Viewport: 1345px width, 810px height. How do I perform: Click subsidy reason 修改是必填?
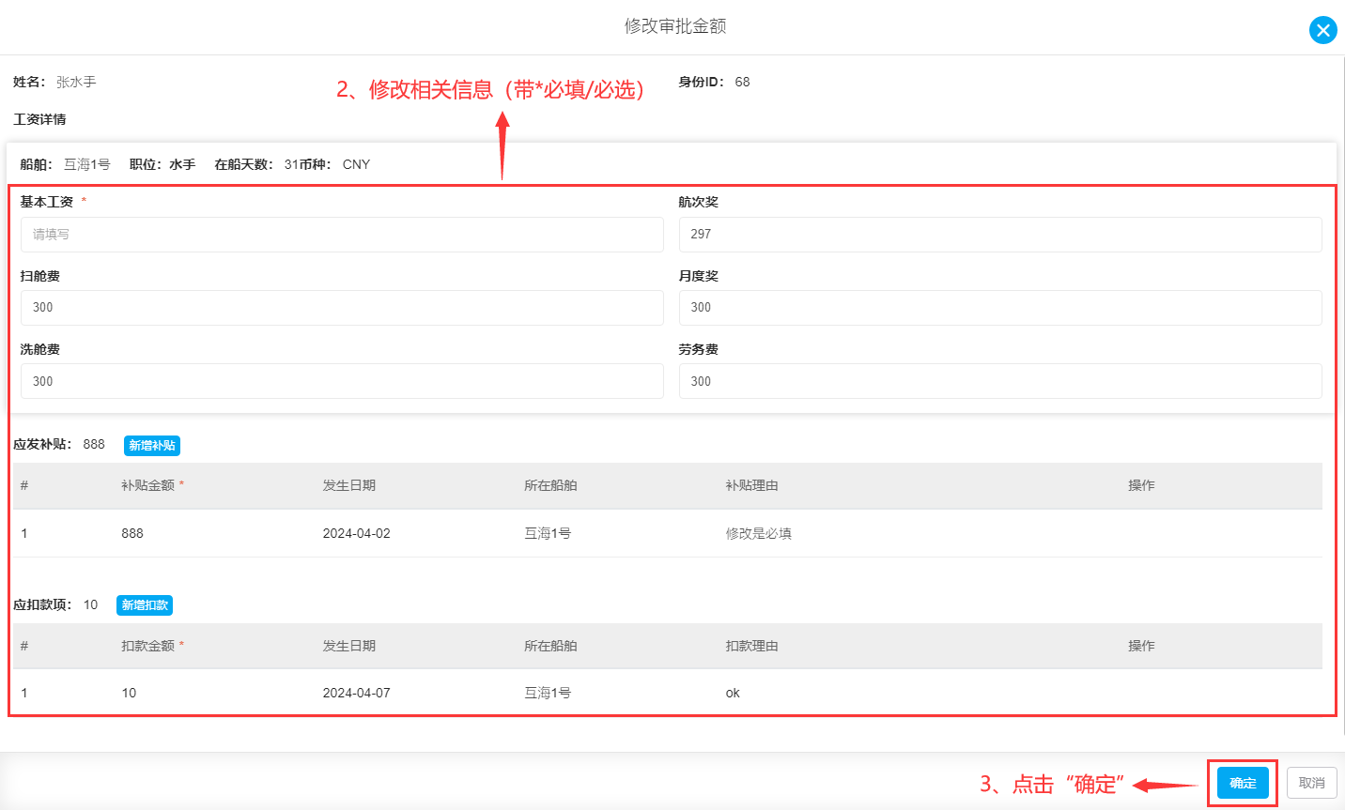click(x=758, y=533)
